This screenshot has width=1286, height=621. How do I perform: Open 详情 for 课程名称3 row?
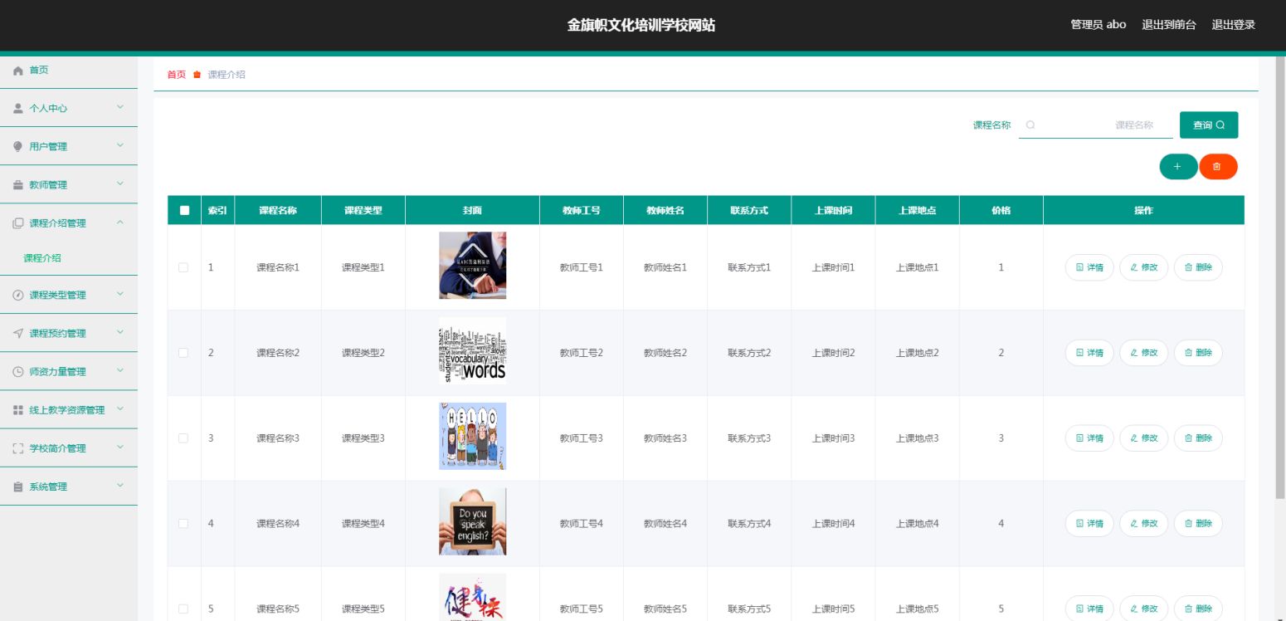tap(1089, 438)
